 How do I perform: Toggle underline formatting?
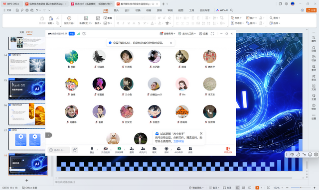129,23
